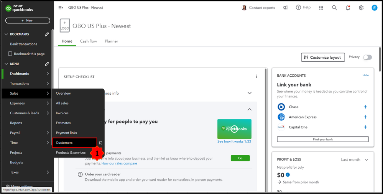This screenshot has height=194, width=383.
Task: Expand the Dashboards submenu arrow
Action: (x=48, y=74)
